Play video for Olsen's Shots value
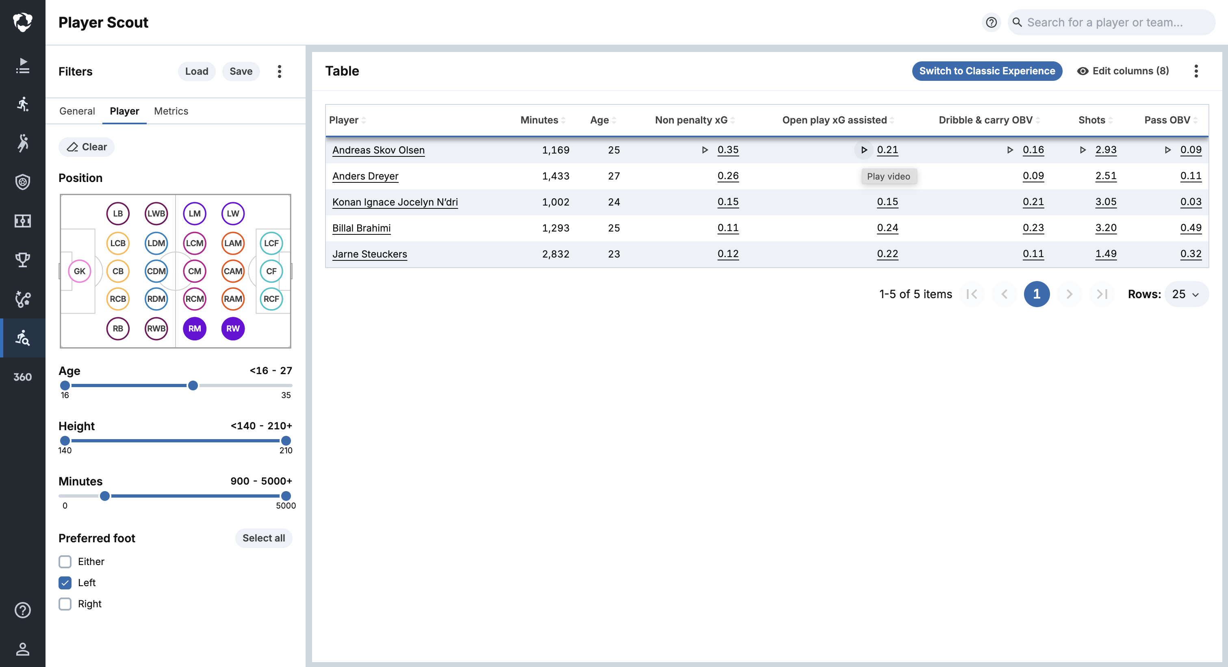 (1083, 149)
